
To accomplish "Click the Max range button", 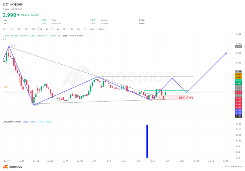I will pyautogui.click(x=92, y=29).
